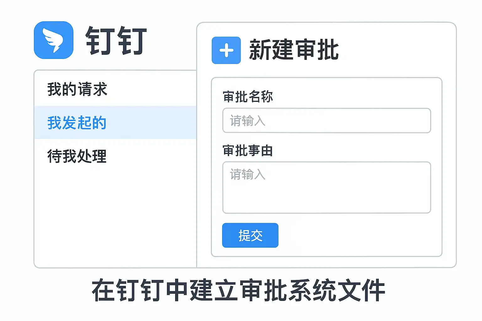Click the 新建审批 heading text
Image resolution: width=482 pixels, height=321 pixels.
tap(294, 50)
